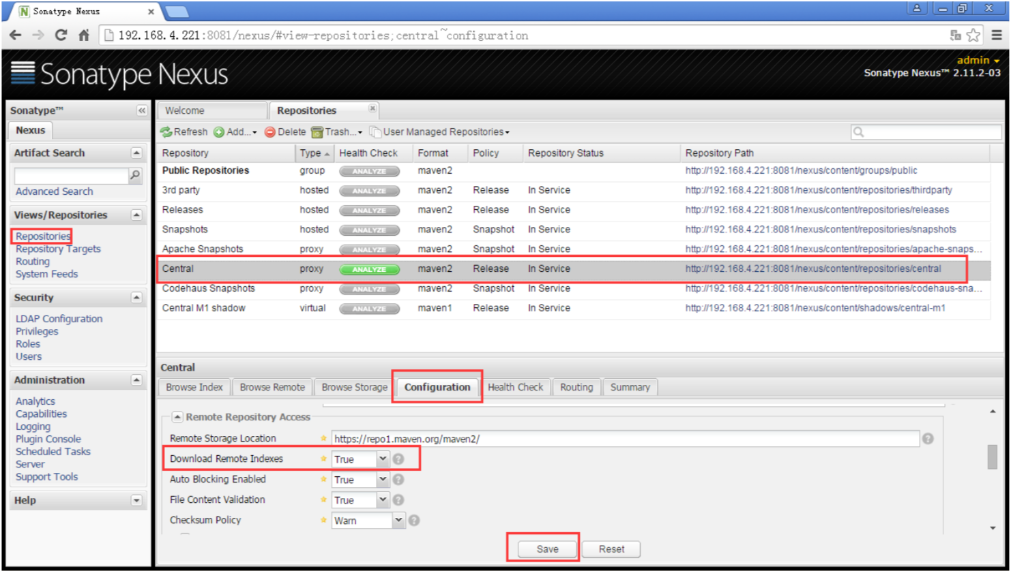This screenshot has height=571, width=1011.
Task: Switch to Browse Index tab
Action: click(194, 387)
